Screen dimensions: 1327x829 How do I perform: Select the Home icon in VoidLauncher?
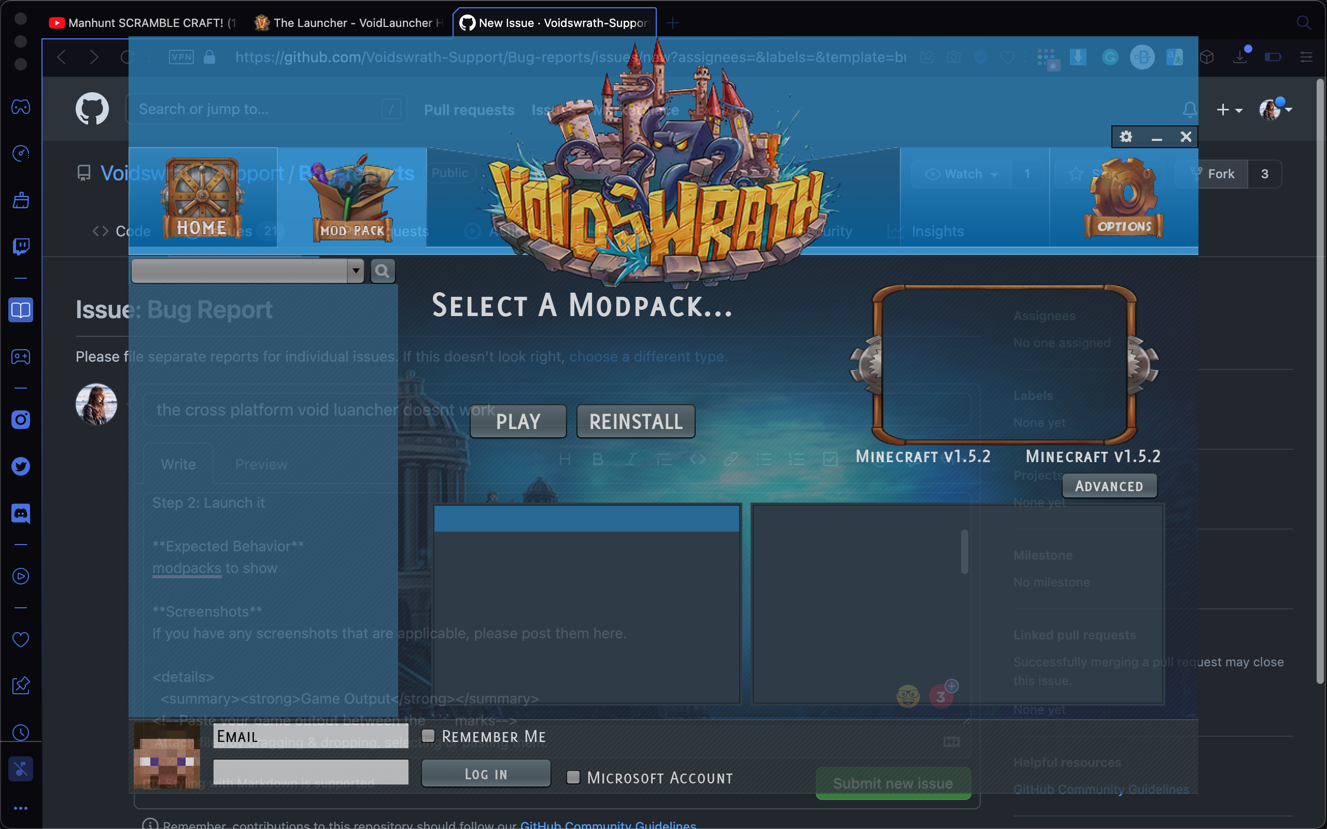[202, 197]
